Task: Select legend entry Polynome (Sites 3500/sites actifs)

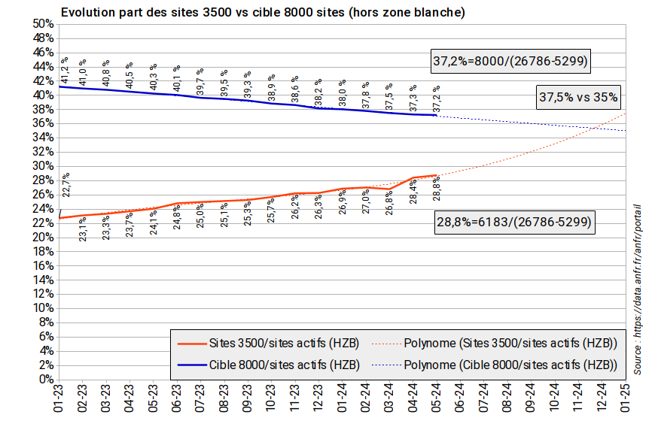Action: coord(510,344)
